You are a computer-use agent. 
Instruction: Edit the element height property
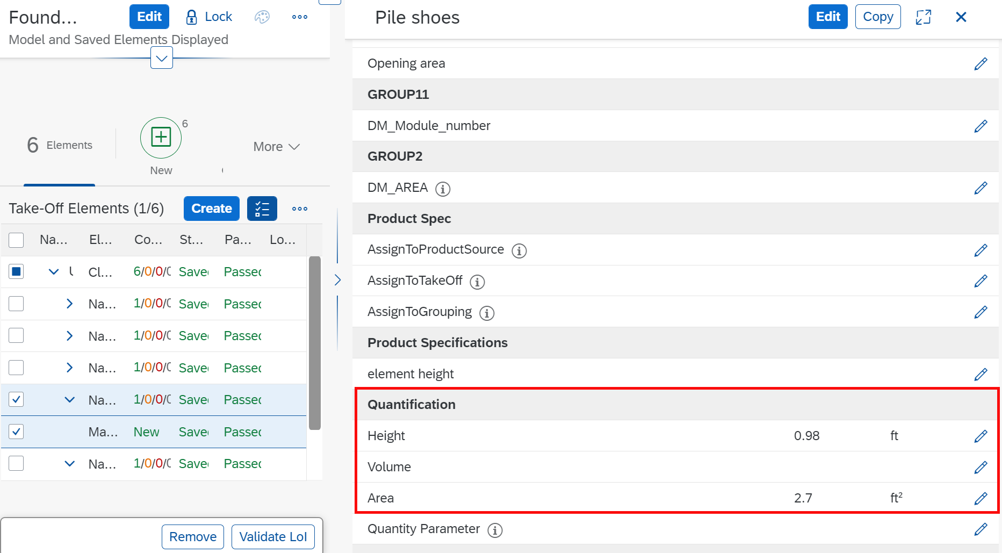pos(981,375)
